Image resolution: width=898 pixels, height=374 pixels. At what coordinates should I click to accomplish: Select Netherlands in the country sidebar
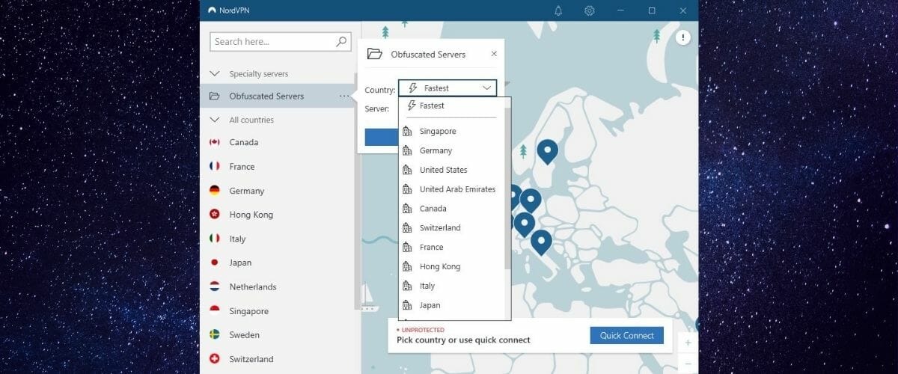pyautogui.click(x=252, y=286)
